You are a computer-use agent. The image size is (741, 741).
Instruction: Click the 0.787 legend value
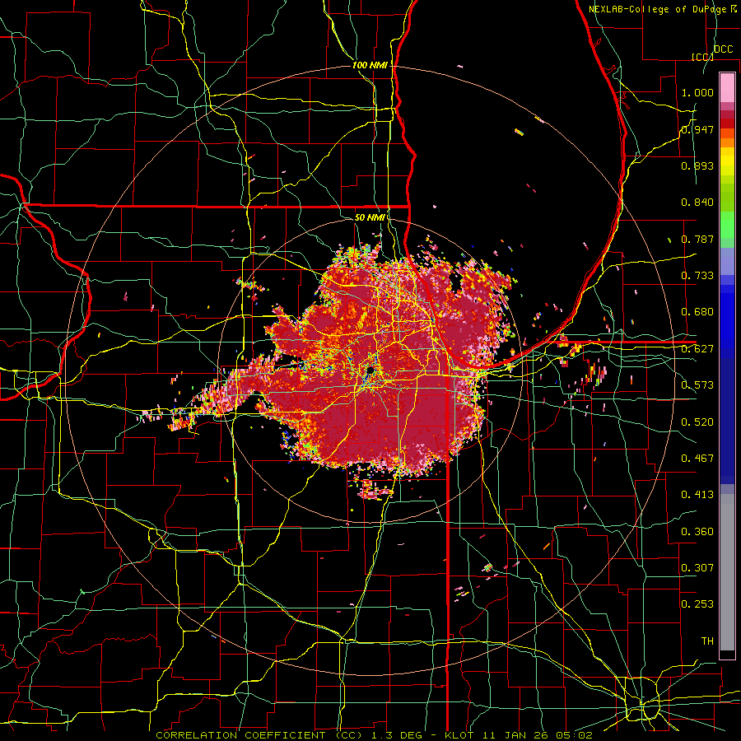pos(697,239)
